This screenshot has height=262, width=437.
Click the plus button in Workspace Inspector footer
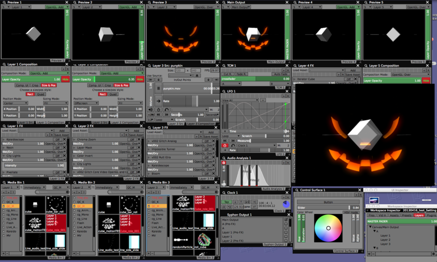[x=369, y=254]
